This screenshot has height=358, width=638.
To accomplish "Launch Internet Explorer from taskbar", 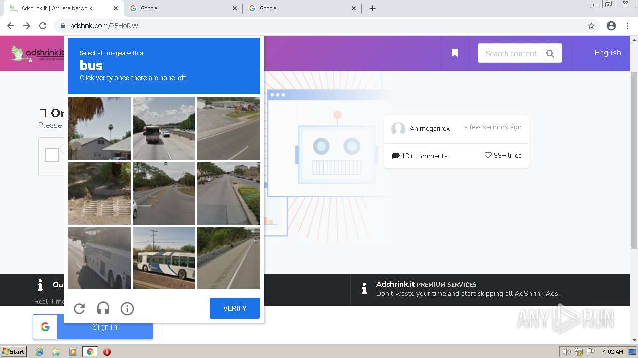I will [x=39, y=352].
